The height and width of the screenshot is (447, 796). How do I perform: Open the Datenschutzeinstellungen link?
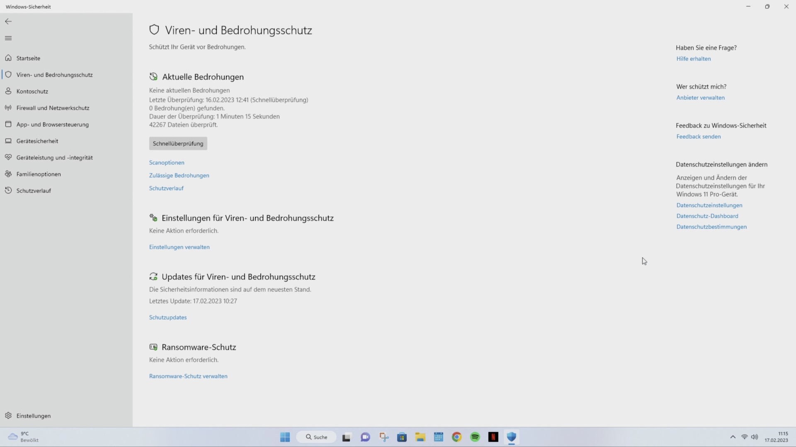[709, 205]
